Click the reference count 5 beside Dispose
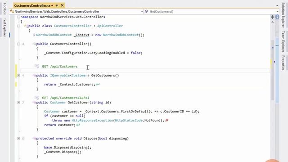 (23, 139)
